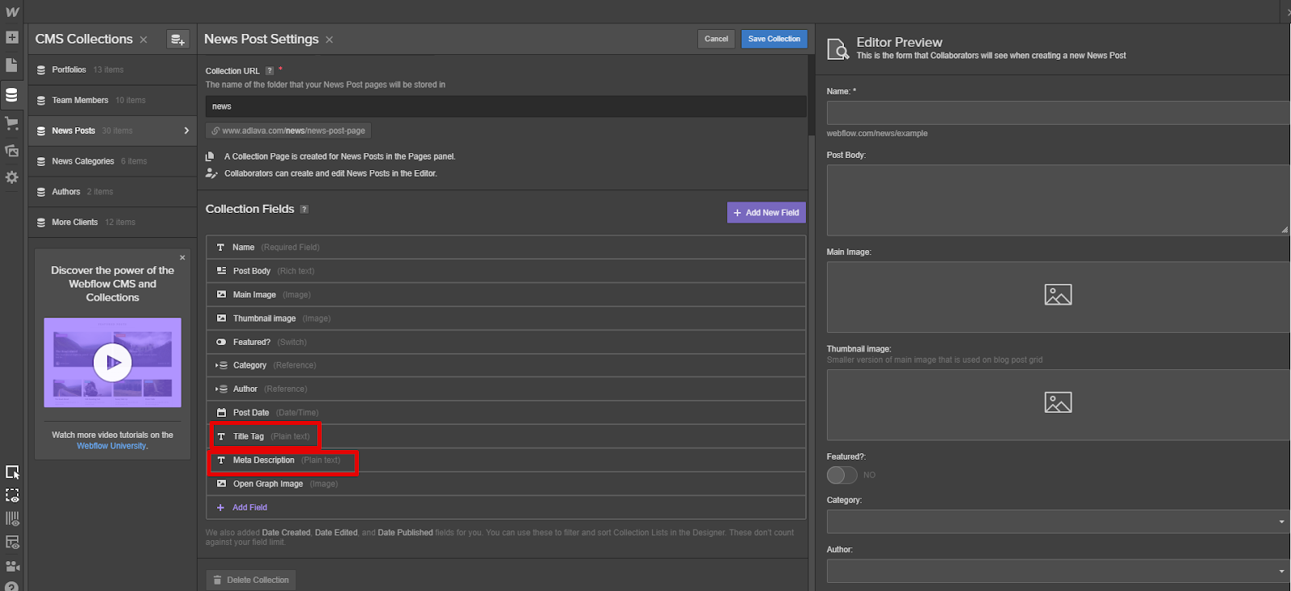Toggle the Featured? switch in Editor Preview
Image resolution: width=1291 pixels, height=591 pixels.
[842, 475]
